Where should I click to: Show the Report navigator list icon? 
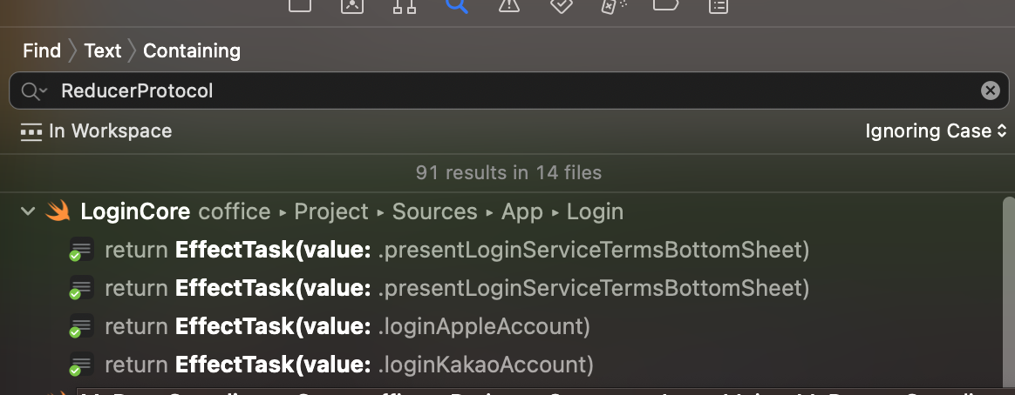coord(719,5)
